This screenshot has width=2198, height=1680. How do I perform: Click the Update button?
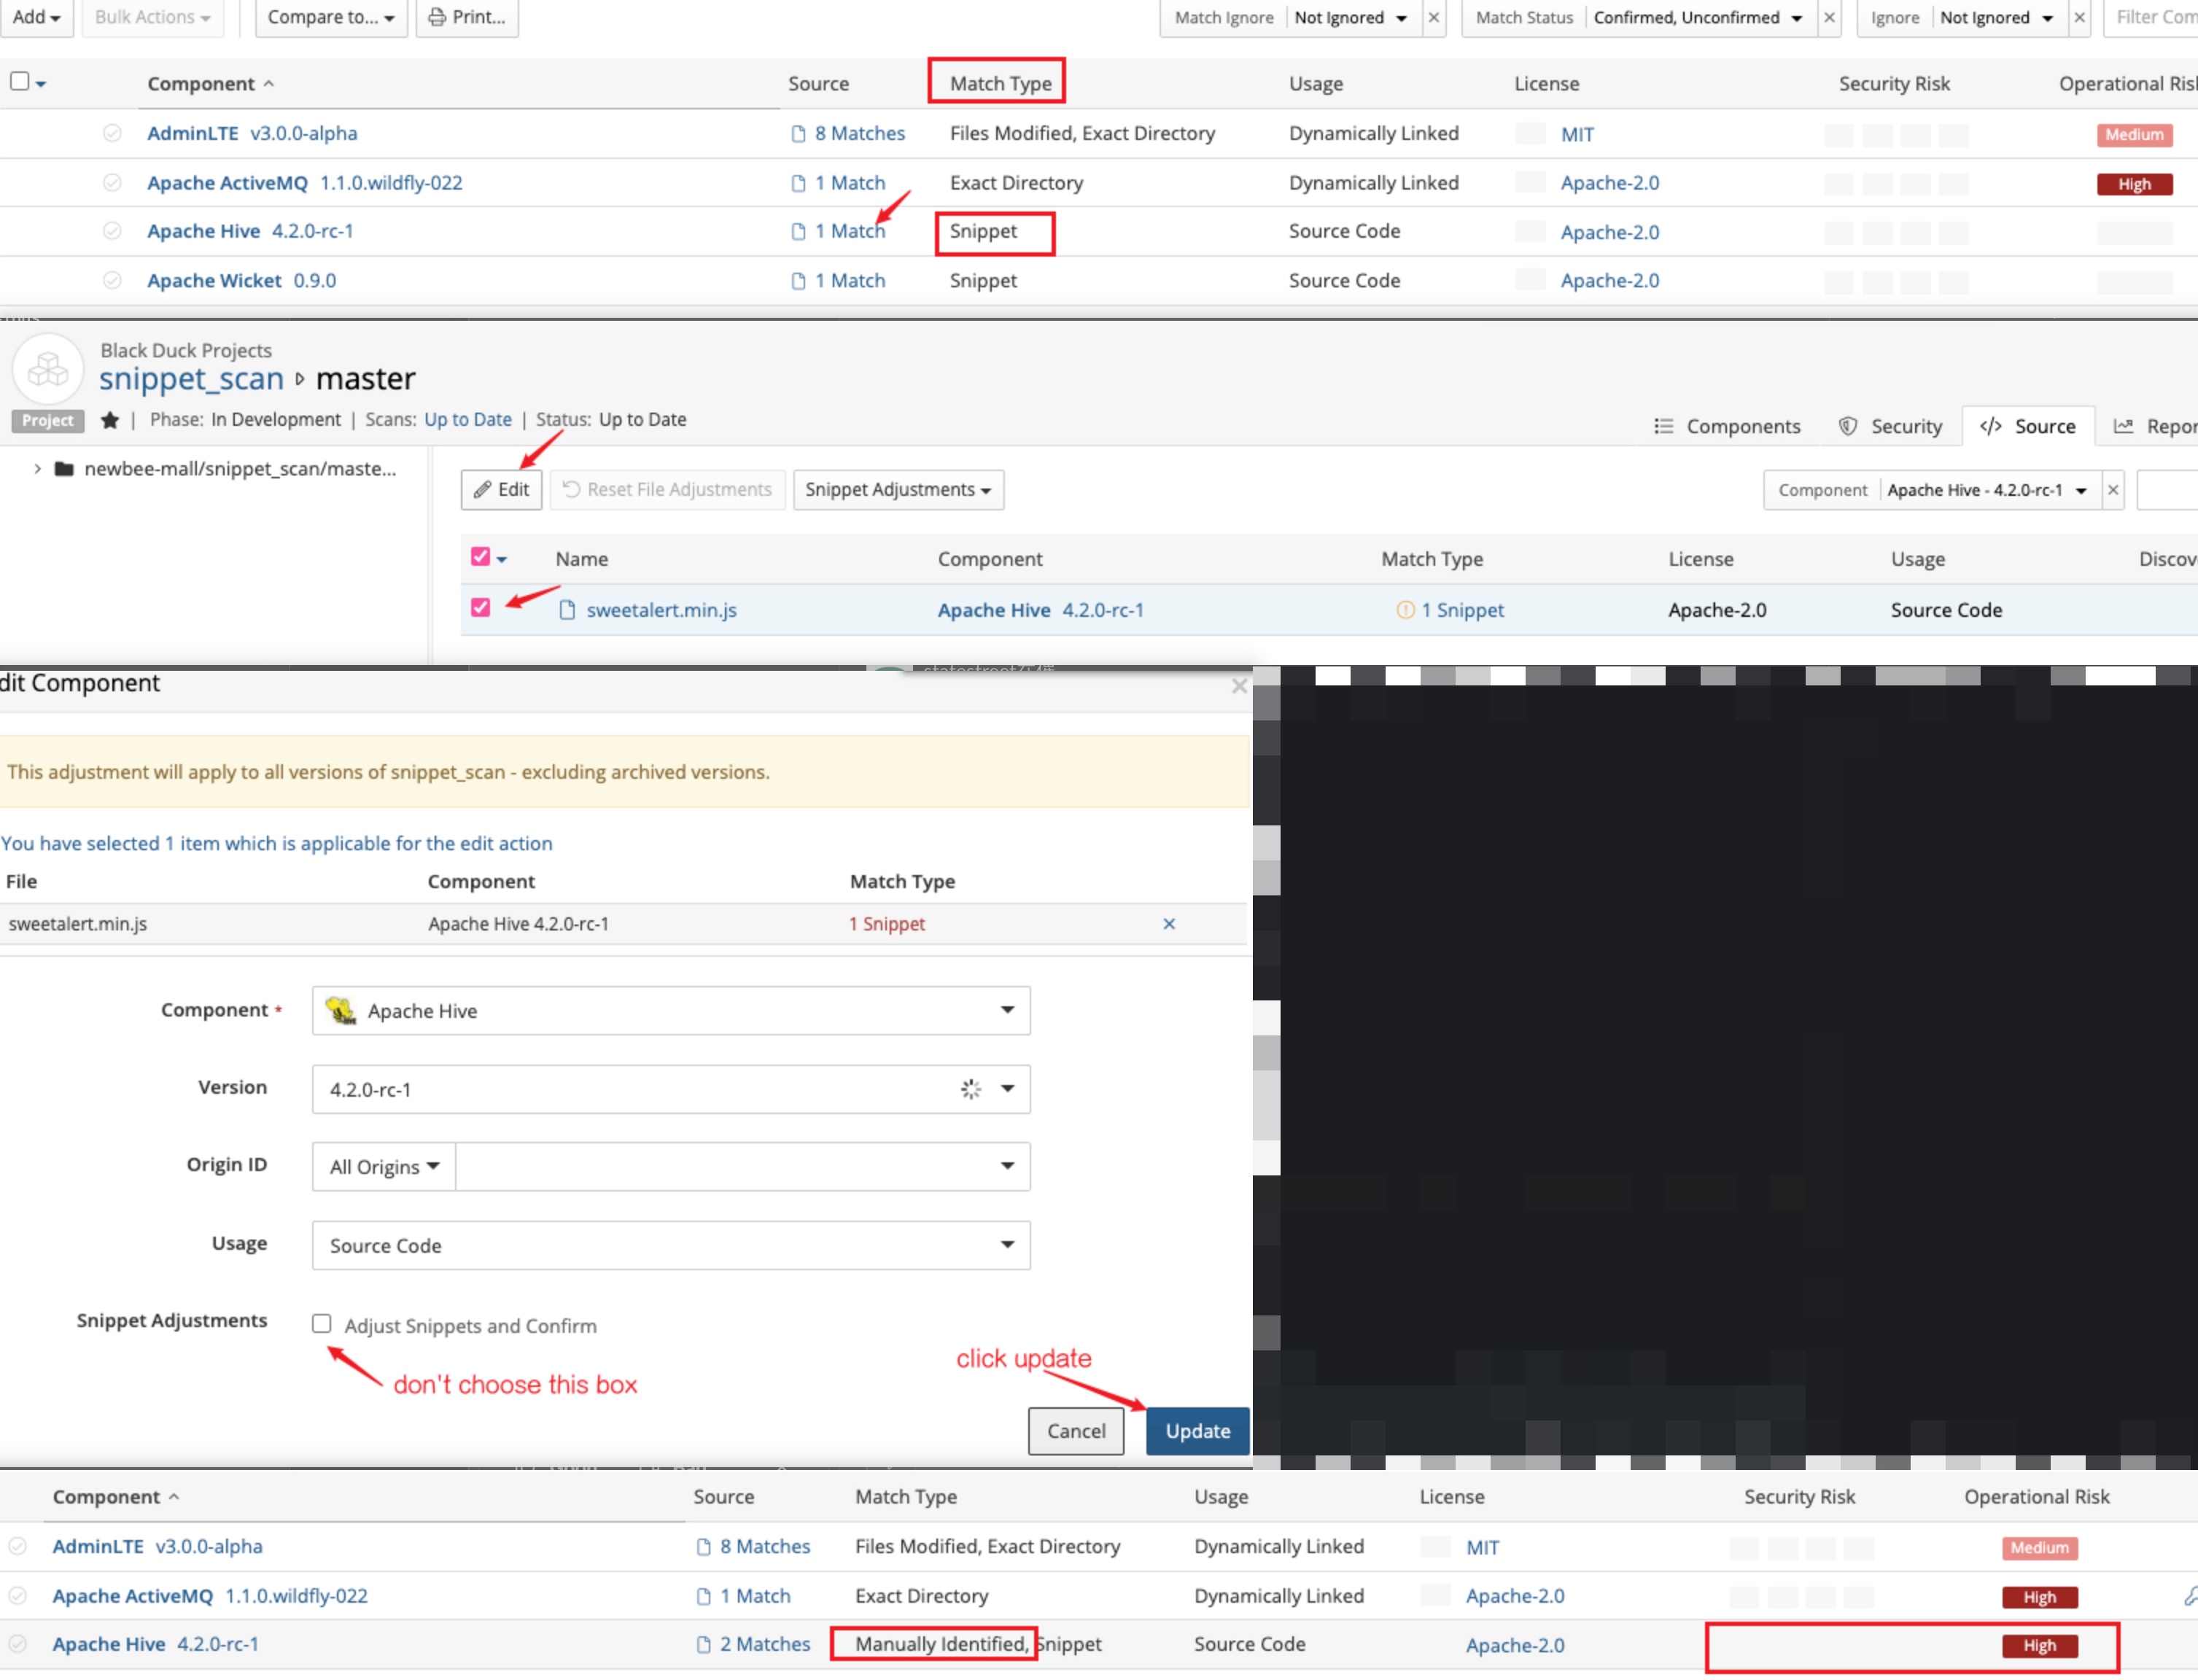pos(1197,1431)
